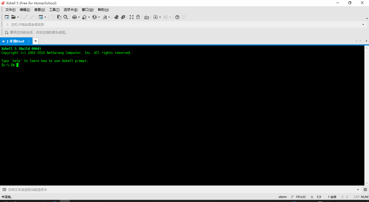369x202 pixels.
Task: Click the lock screen padlock icon
Action: click(138, 17)
